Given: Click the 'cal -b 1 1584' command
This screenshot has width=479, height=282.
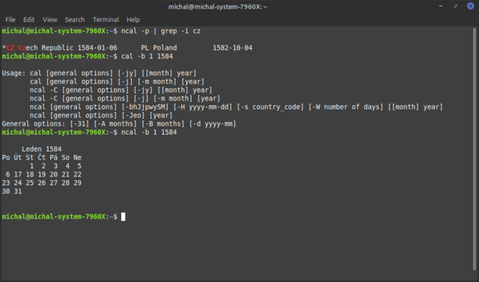Looking at the screenshot, I should coord(147,56).
